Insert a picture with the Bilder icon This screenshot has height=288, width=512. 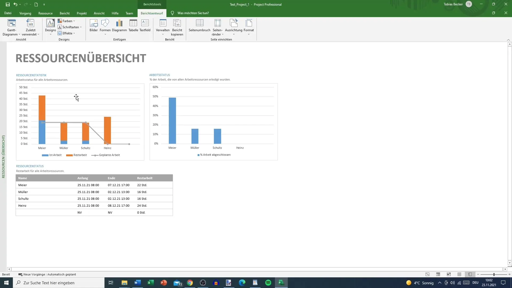(94, 23)
